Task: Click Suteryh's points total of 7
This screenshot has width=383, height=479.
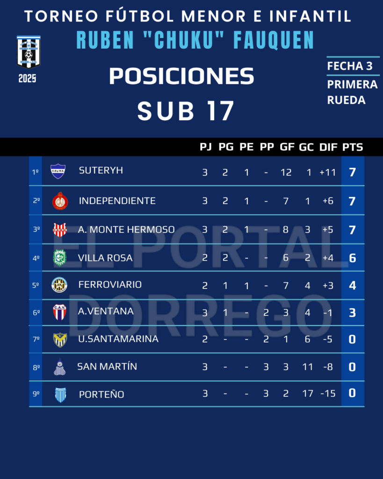Action: point(353,172)
